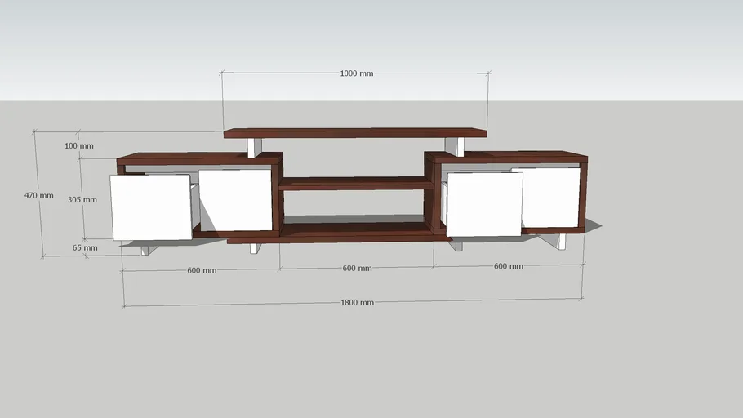Click the 470 mm height dimension label
The width and height of the screenshot is (743, 418).
[x=38, y=196]
